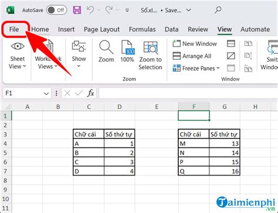
Task: Select the View tab
Action: [x=225, y=29]
